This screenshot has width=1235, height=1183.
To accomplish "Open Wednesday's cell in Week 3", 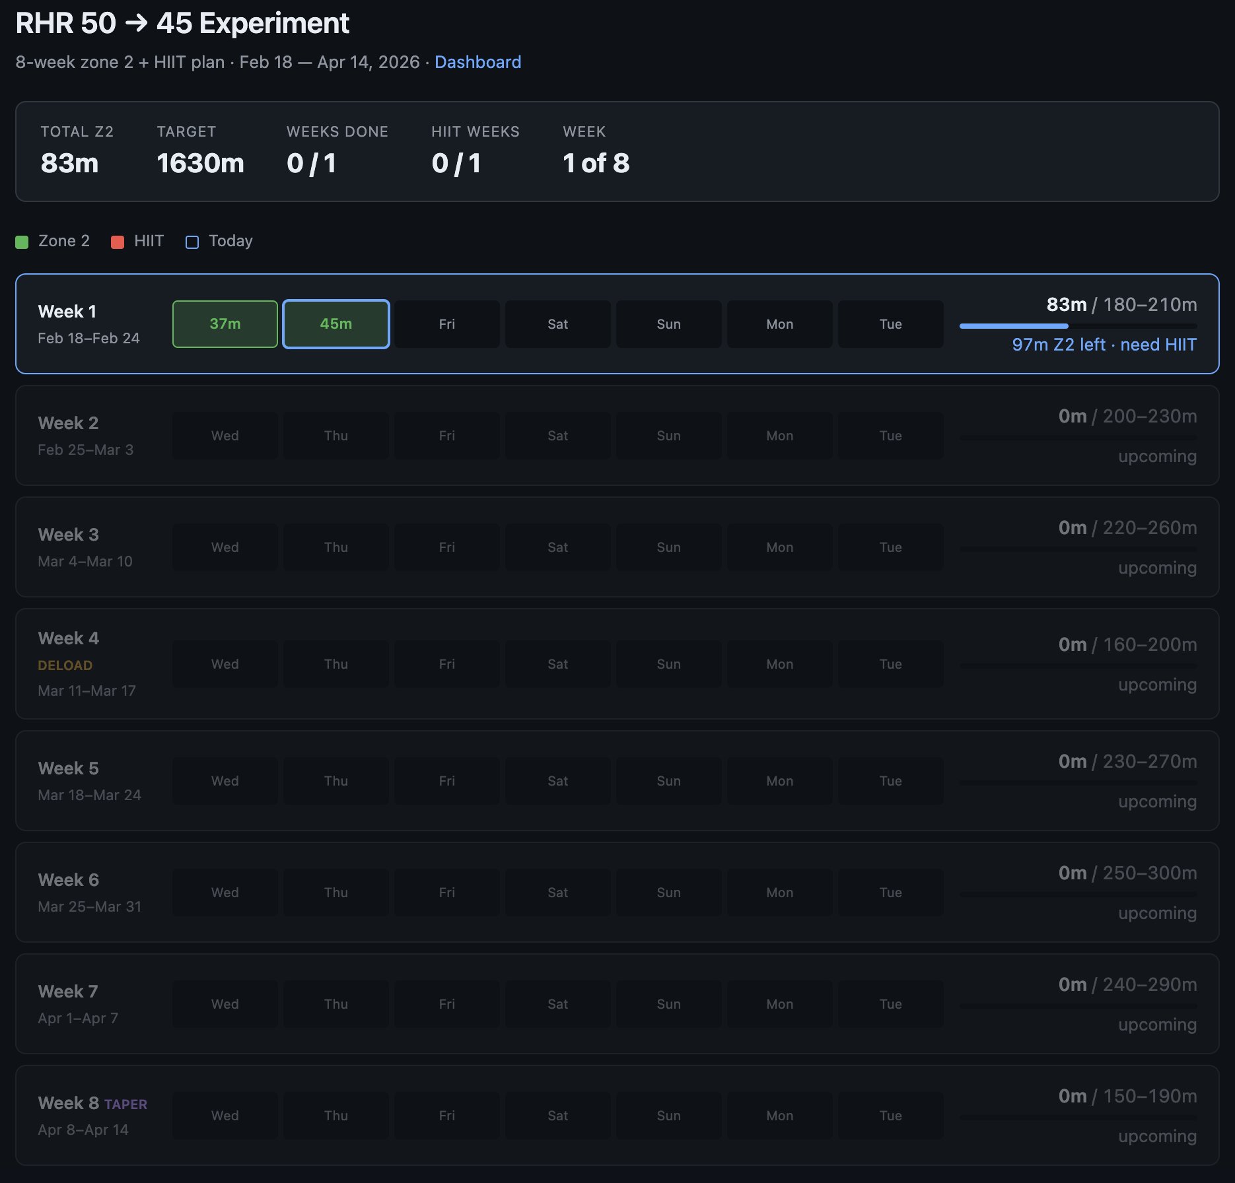I will tap(225, 547).
